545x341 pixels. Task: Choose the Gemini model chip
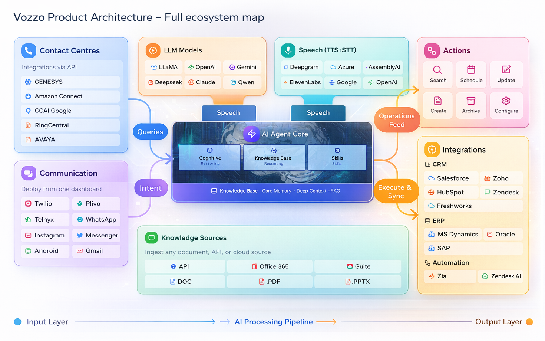click(x=242, y=67)
